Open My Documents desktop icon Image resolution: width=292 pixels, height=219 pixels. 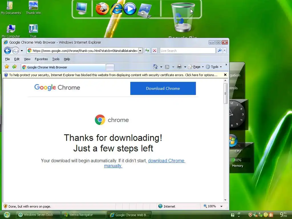coord(11,8)
